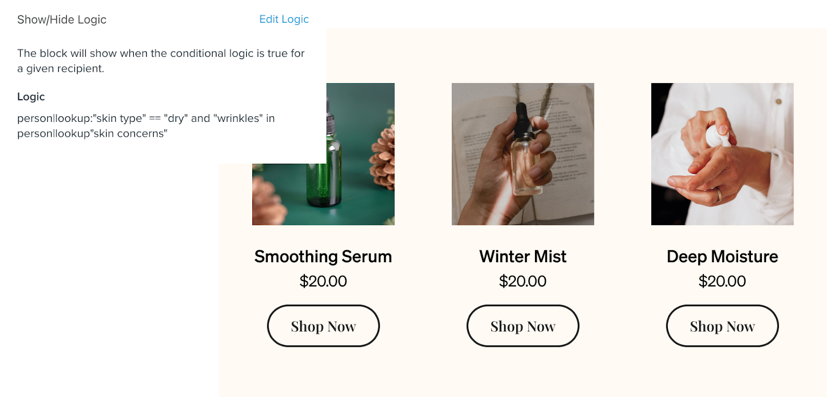The height and width of the screenshot is (397, 827).
Task: Click the Smoothing Serum $20.00 price
Action: pyautogui.click(x=323, y=281)
